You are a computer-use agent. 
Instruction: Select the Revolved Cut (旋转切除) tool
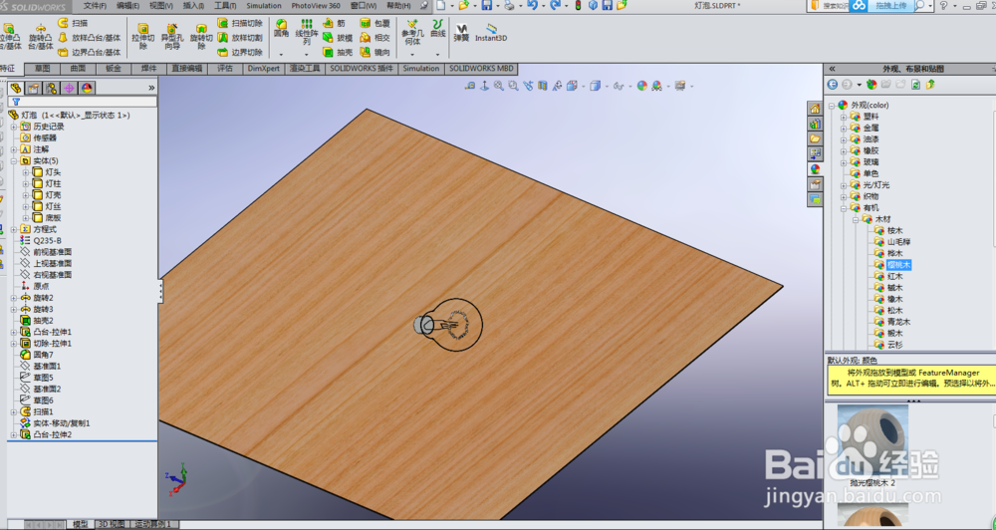click(201, 37)
